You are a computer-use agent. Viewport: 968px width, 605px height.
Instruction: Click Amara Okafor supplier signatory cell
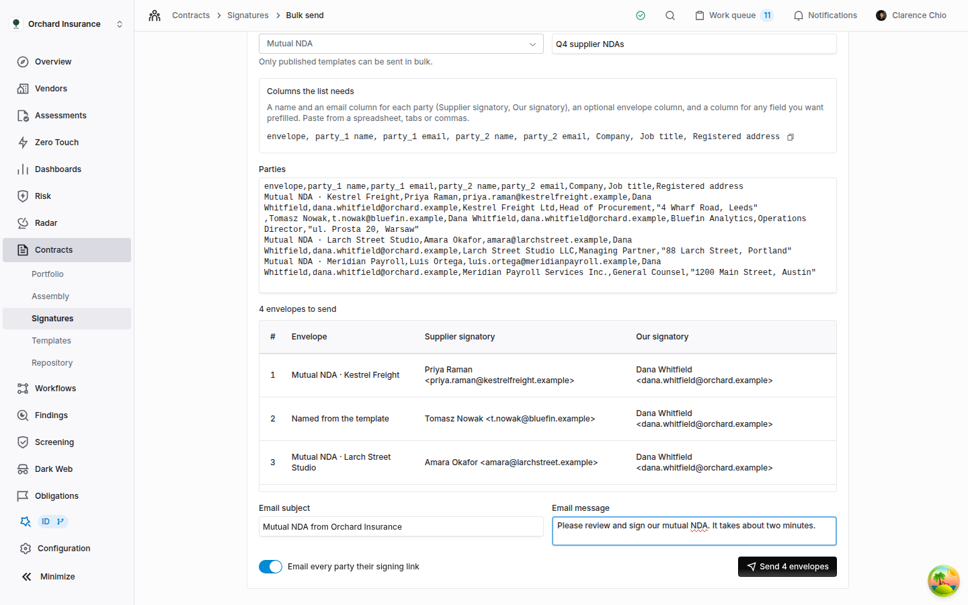[x=511, y=462]
